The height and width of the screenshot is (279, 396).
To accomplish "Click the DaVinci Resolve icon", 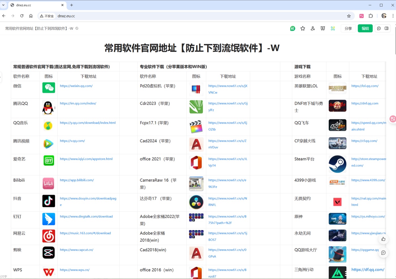I will click(196, 202).
